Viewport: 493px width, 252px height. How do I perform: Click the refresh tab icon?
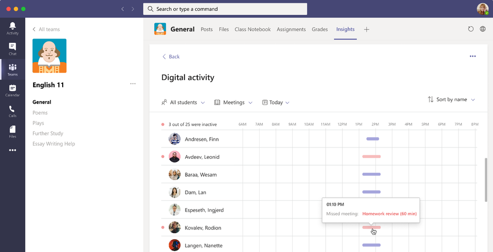[471, 30]
